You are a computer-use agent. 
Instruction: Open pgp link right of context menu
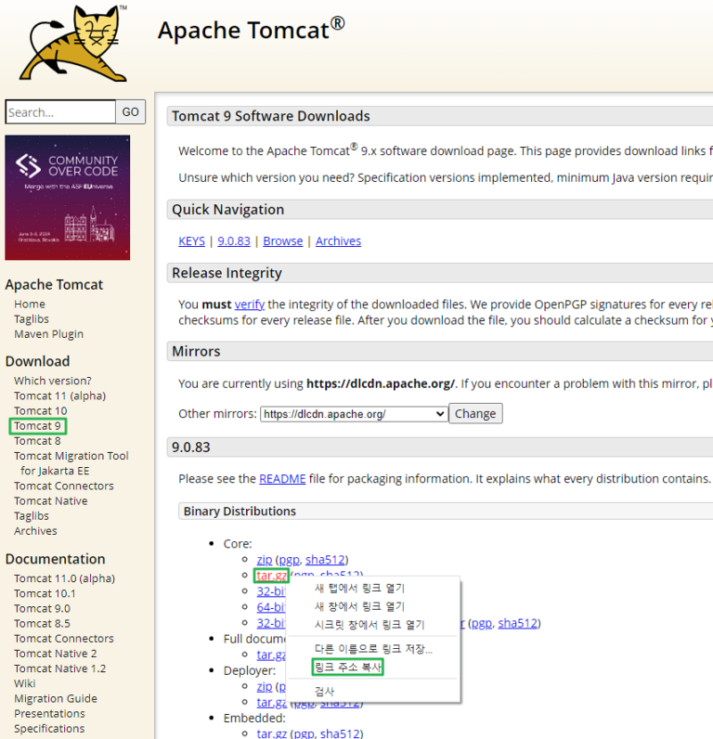click(482, 623)
